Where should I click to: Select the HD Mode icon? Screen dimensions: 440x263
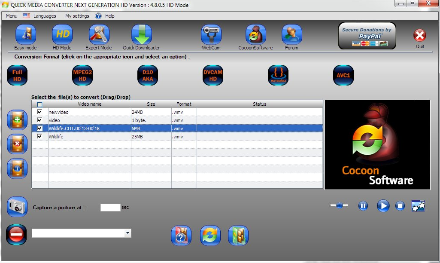click(x=62, y=34)
